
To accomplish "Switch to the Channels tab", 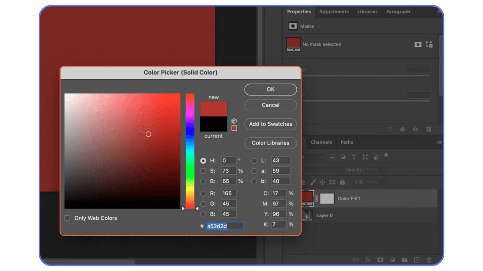I will [x=321, y=142].
